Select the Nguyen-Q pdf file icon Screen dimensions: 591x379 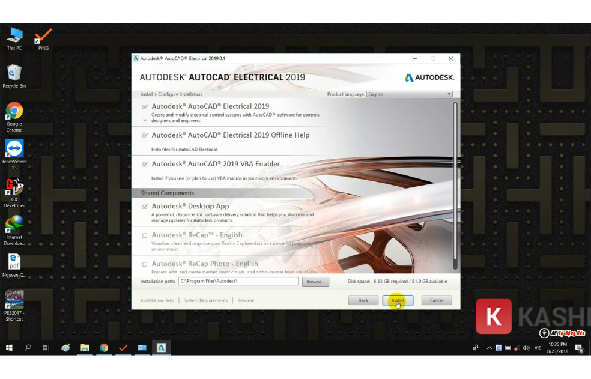(x=14, y=265)
